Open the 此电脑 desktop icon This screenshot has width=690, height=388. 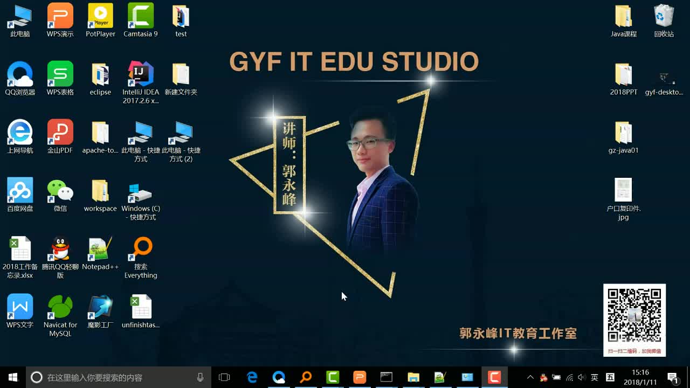20,20
